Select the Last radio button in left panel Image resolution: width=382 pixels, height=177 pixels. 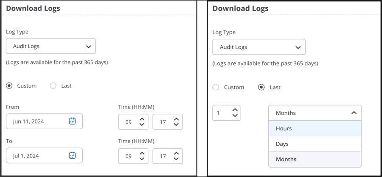pos(53,86)
